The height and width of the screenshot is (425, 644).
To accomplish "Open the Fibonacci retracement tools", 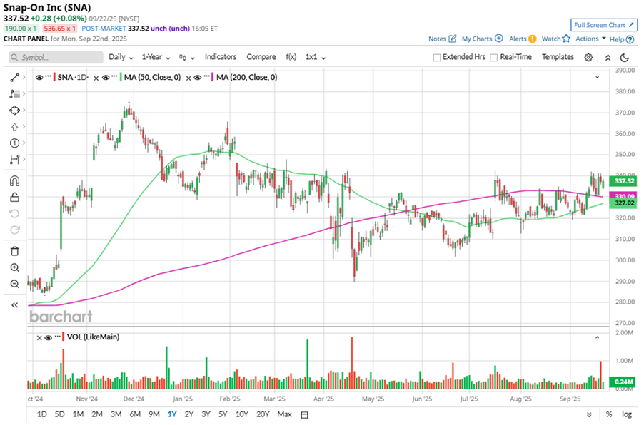I will point(14,94).
